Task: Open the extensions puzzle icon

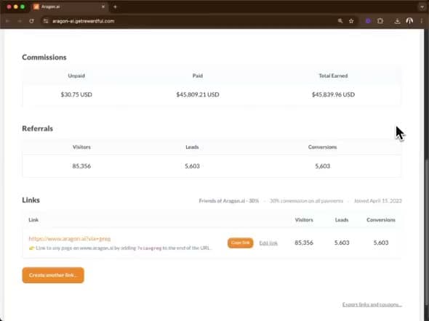Action: [380, 21]
